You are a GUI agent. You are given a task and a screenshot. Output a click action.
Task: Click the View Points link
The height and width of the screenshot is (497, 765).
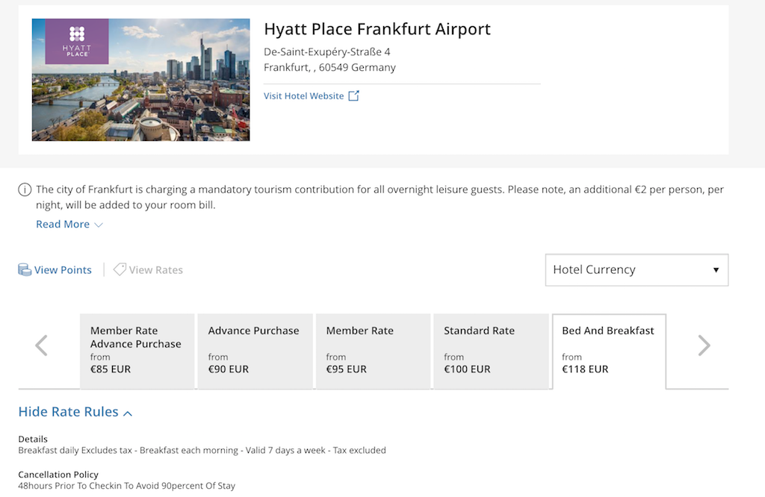coord(63,270)
